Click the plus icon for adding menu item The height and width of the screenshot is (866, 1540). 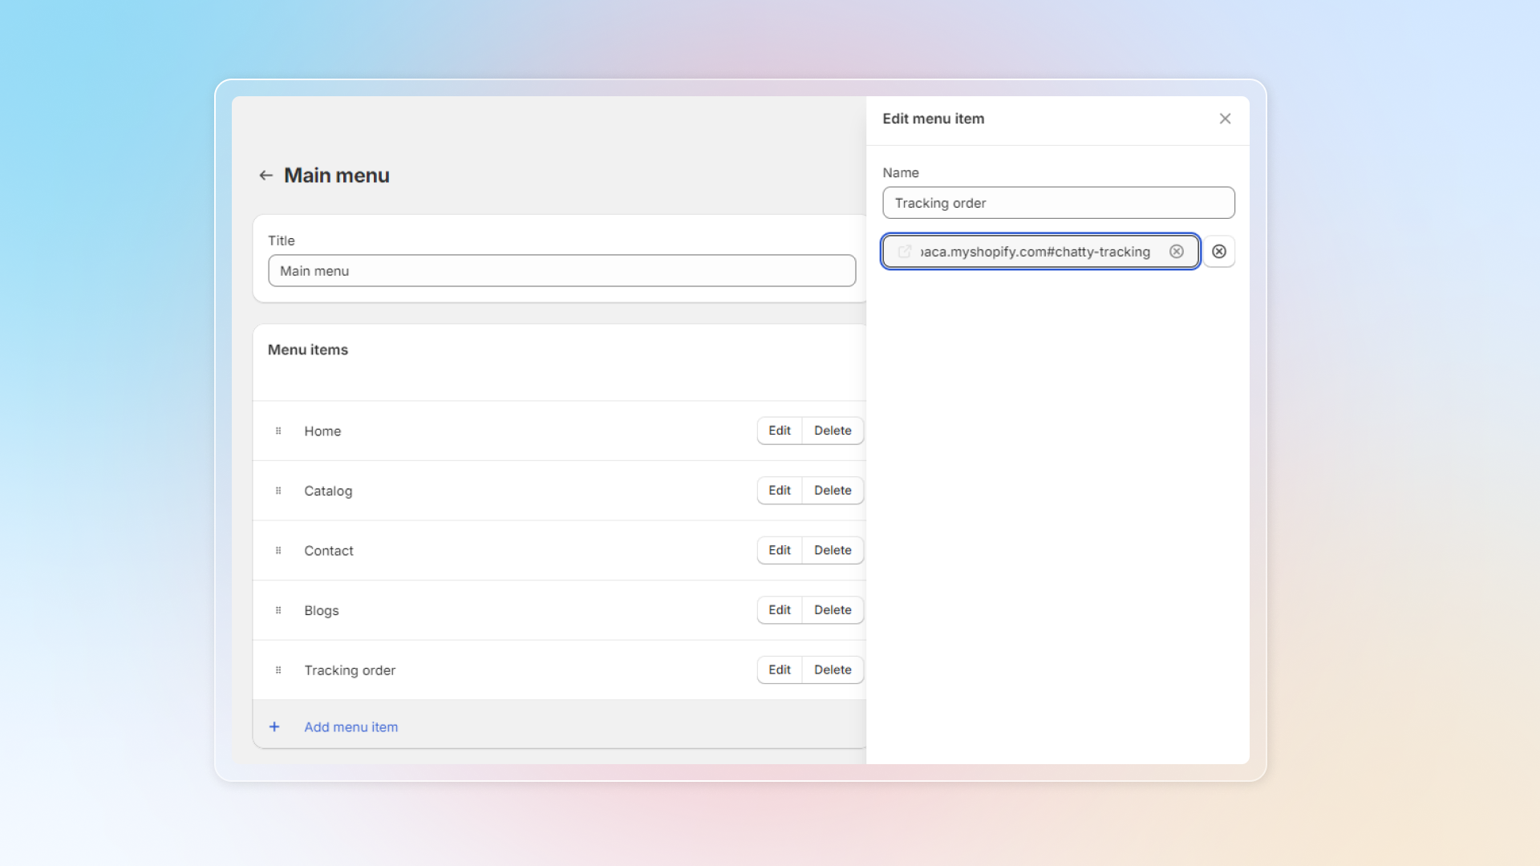274,727
